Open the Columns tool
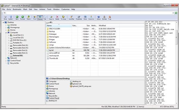The image size is (179, 110). pos(91,18)
